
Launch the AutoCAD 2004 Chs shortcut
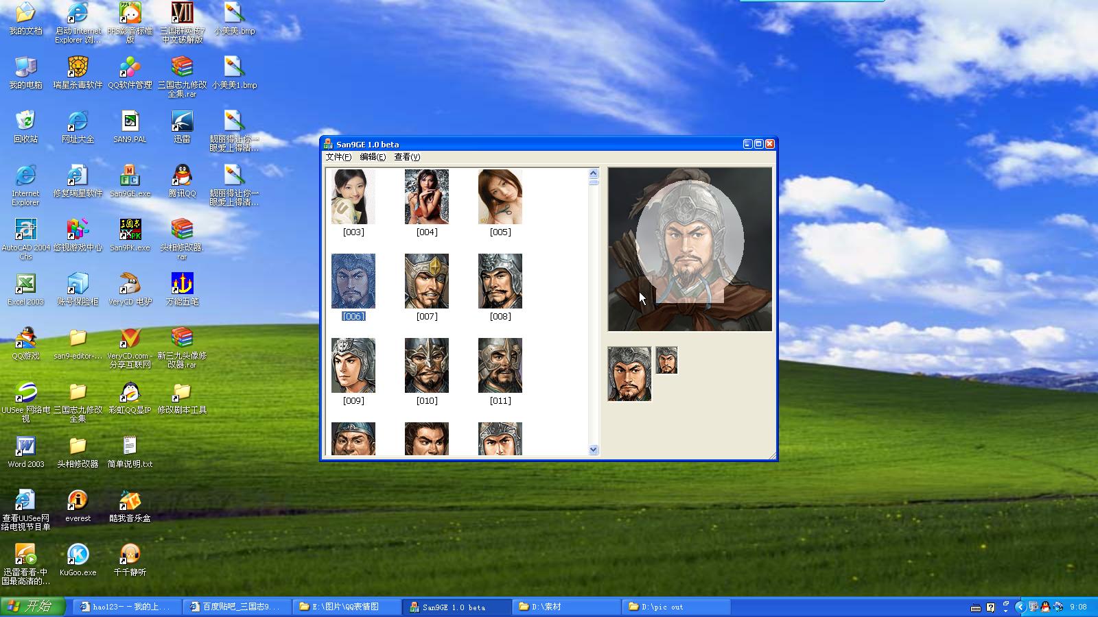tap(25, 230)
